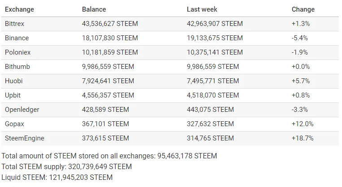Select the Openledger exchange name
The height and width of the screenshot is (187, 342).
click(x=22, y=110)
